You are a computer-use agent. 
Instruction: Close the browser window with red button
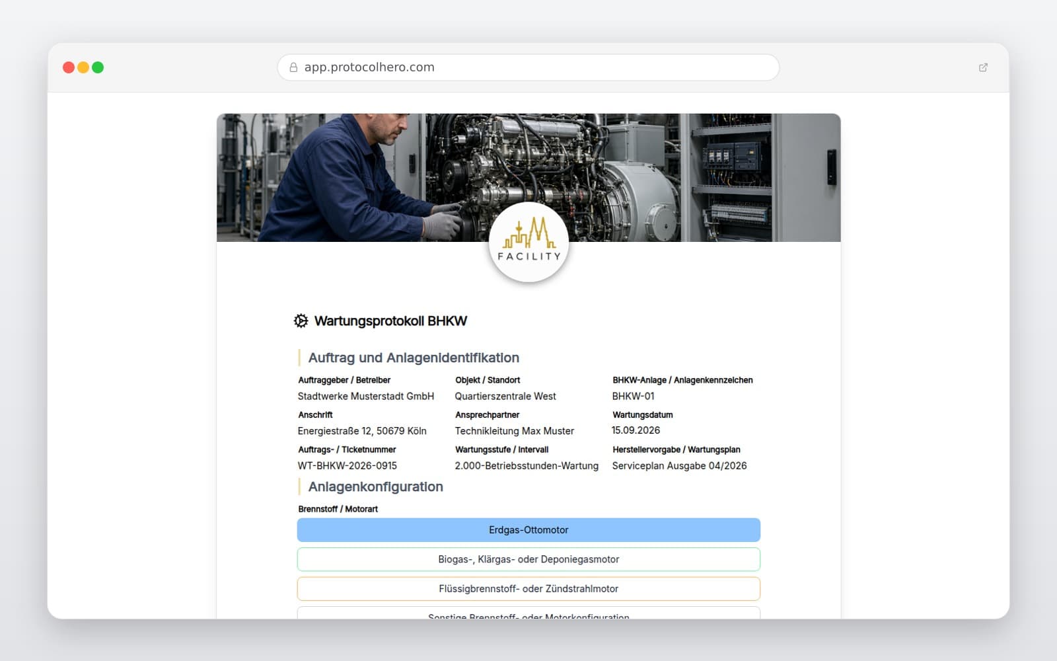point(69,67)
